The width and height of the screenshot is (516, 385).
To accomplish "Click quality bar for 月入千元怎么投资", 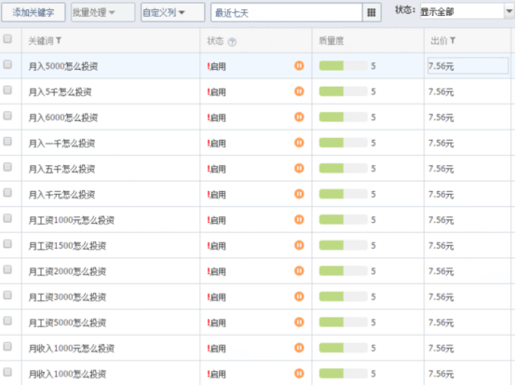I will point(344,194).
